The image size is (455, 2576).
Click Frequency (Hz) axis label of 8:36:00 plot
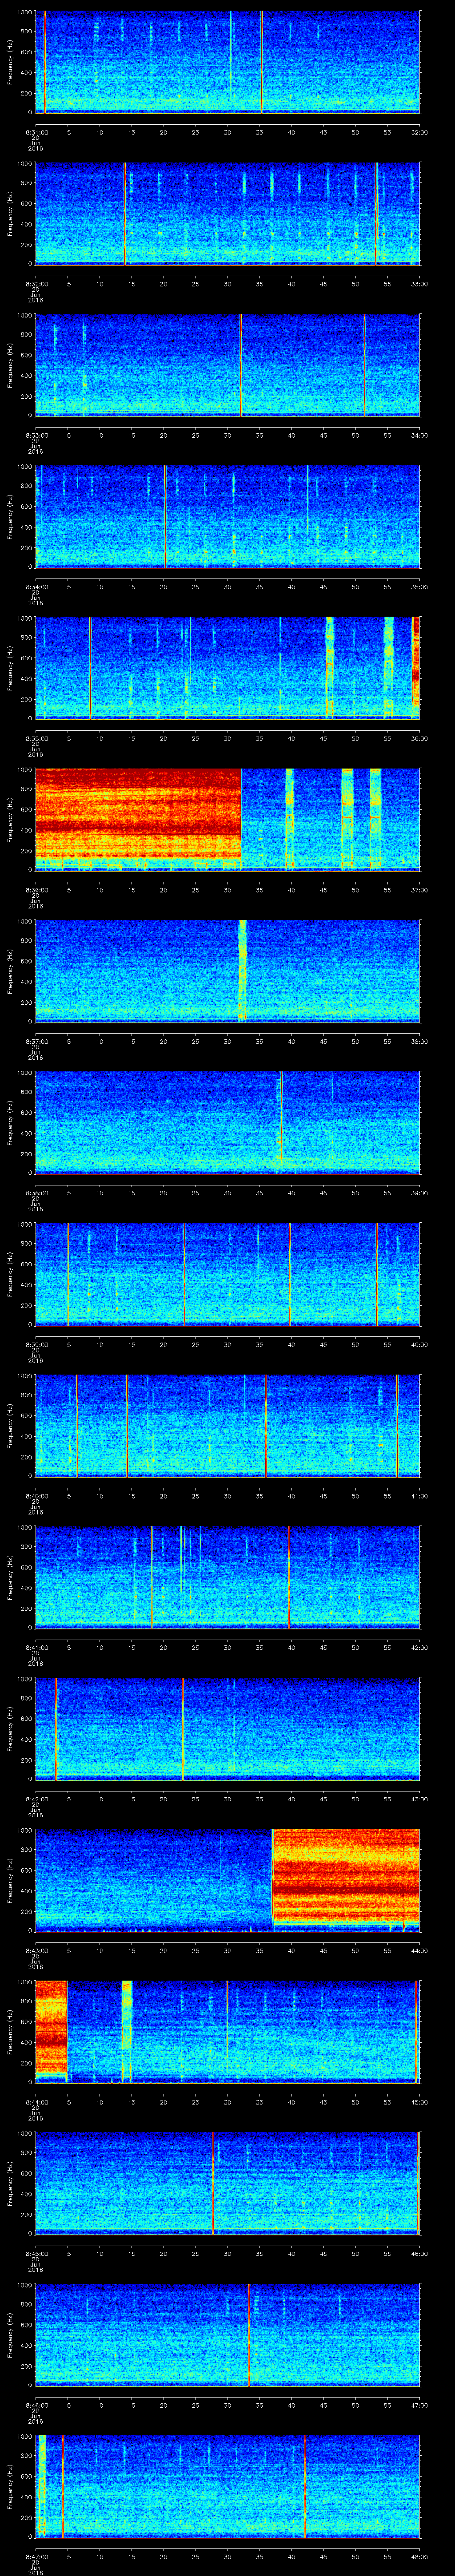coord(10,819)
